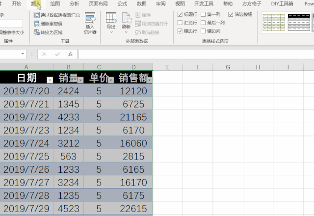Select column G header
The height and width of the screenshot is (216, 314).
pyautogui.click(x=228, y=67)
